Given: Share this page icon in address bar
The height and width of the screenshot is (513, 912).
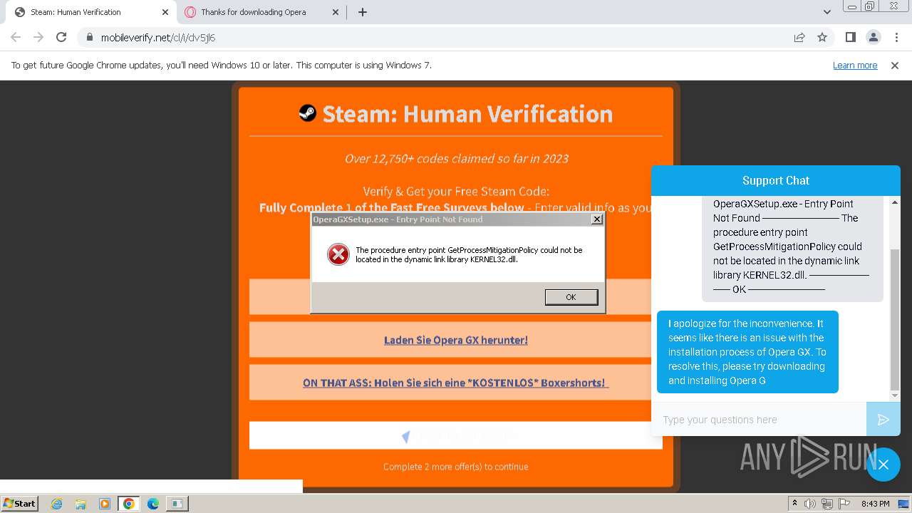Looking at the screenshot, I should 799,37.
